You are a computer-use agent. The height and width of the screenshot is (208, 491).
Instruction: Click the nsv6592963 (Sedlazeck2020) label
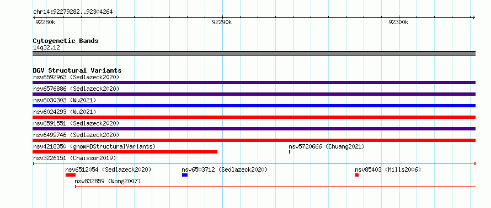76,77
